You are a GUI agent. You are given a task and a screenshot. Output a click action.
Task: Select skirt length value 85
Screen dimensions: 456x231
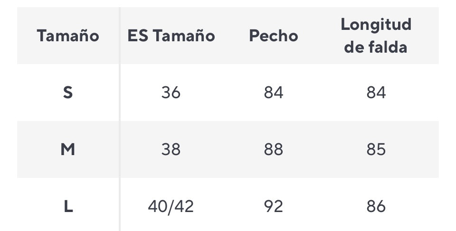(x=376, y=149)
